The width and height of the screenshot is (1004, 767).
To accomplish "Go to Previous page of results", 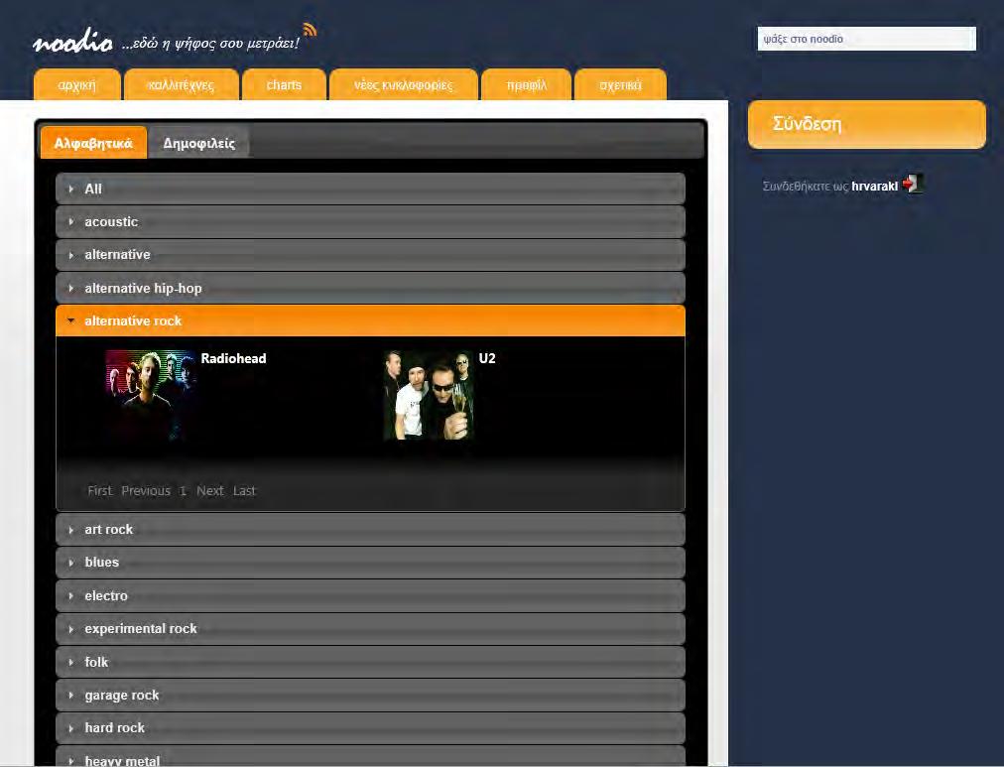I will point(146,490).
